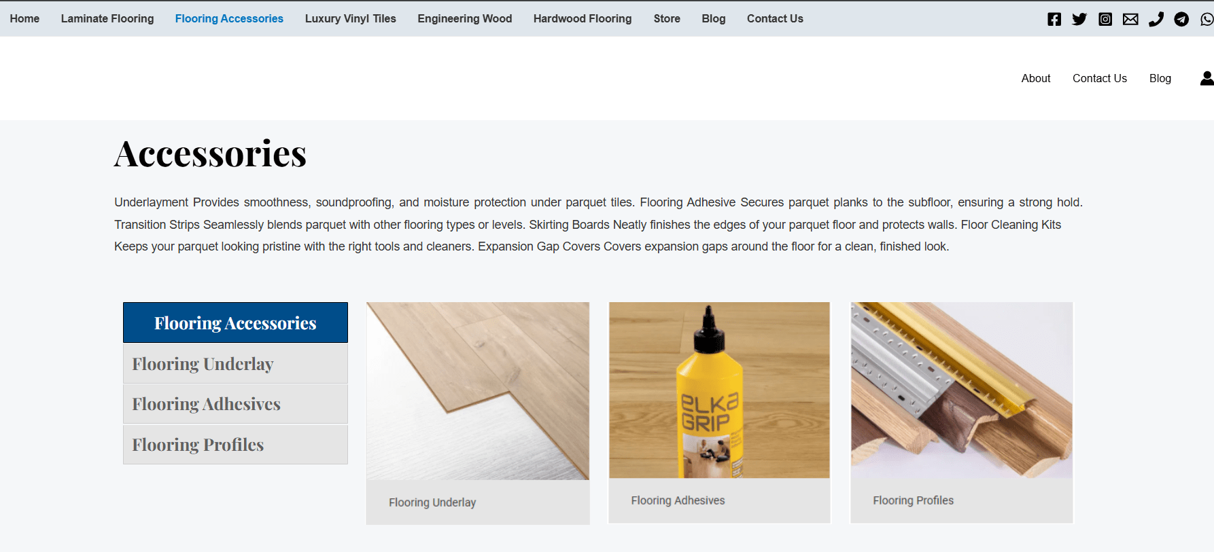The height and width of the screenshot is (552, 1214).
Task: Open Luxury Vinyl Tiles menu item
Action: click(350, 19)
